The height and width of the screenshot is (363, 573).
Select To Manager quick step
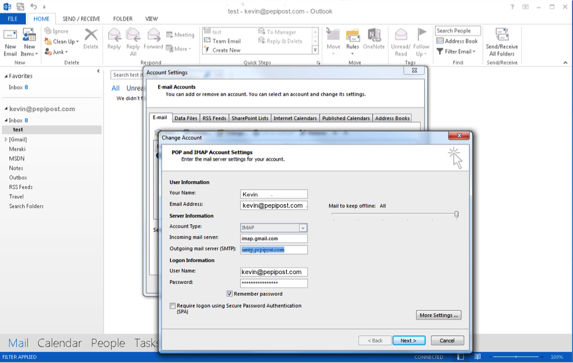(x=277, y=32)
